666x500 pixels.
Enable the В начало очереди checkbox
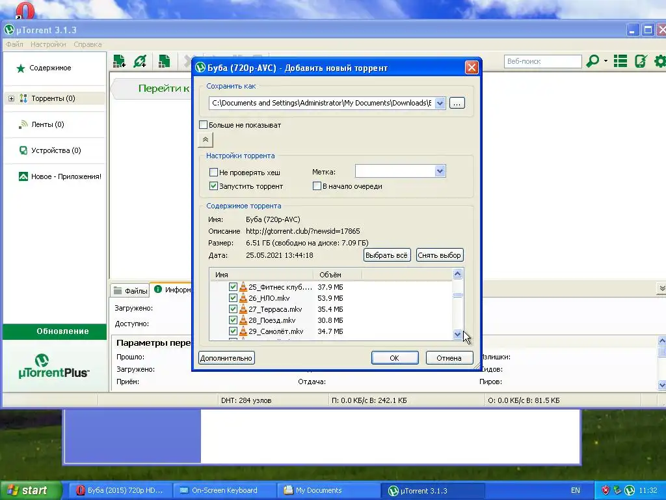[x=317, y=186]
